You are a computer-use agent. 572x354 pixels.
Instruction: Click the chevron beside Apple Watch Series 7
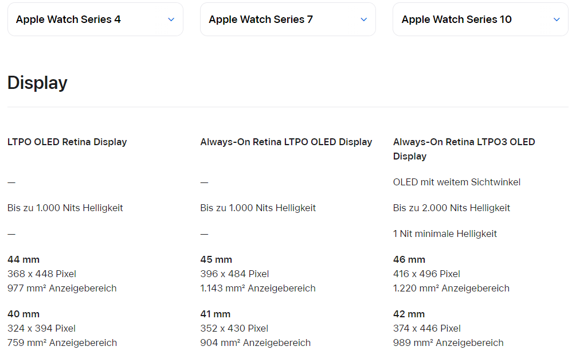click(x=363, y=20)
